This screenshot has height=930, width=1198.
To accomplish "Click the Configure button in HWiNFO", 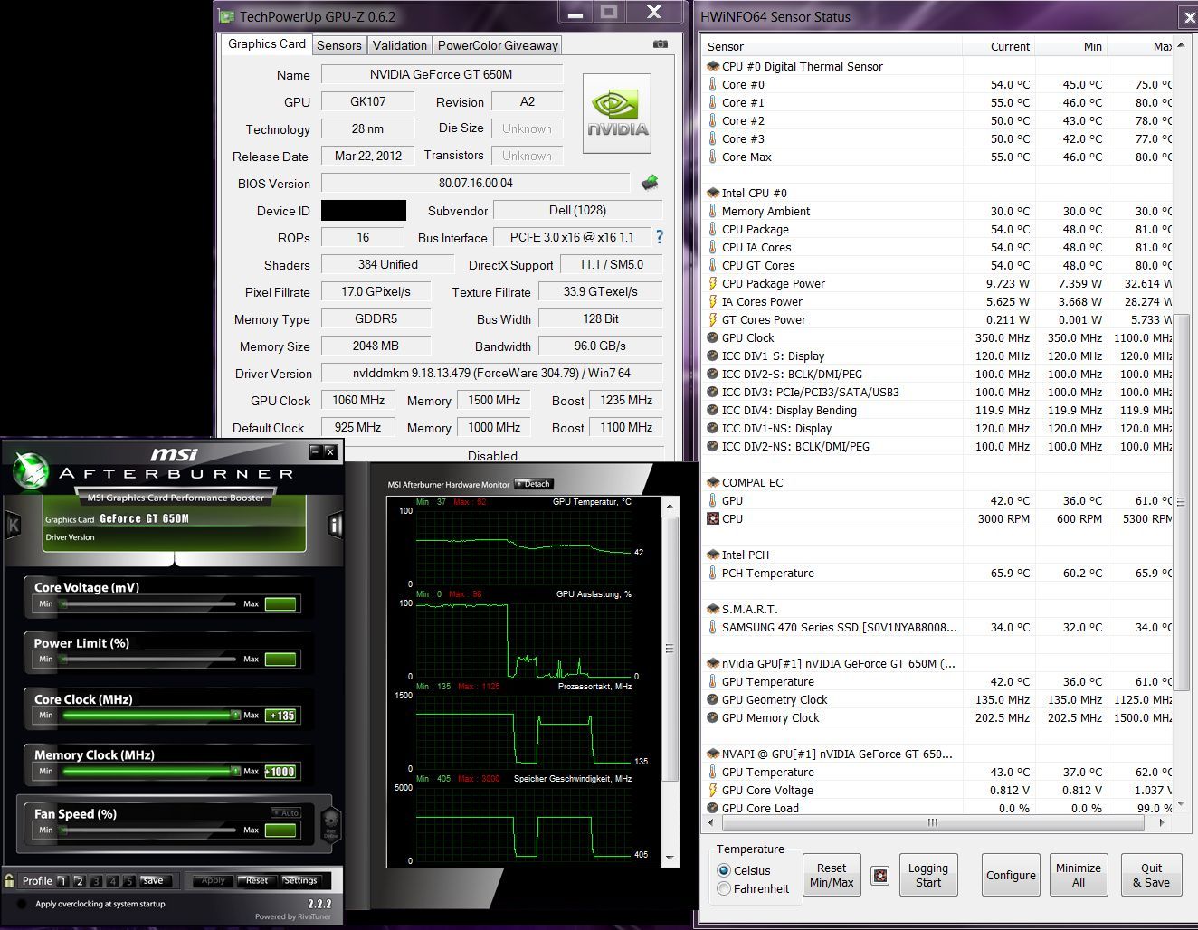I will point(1011,875).
